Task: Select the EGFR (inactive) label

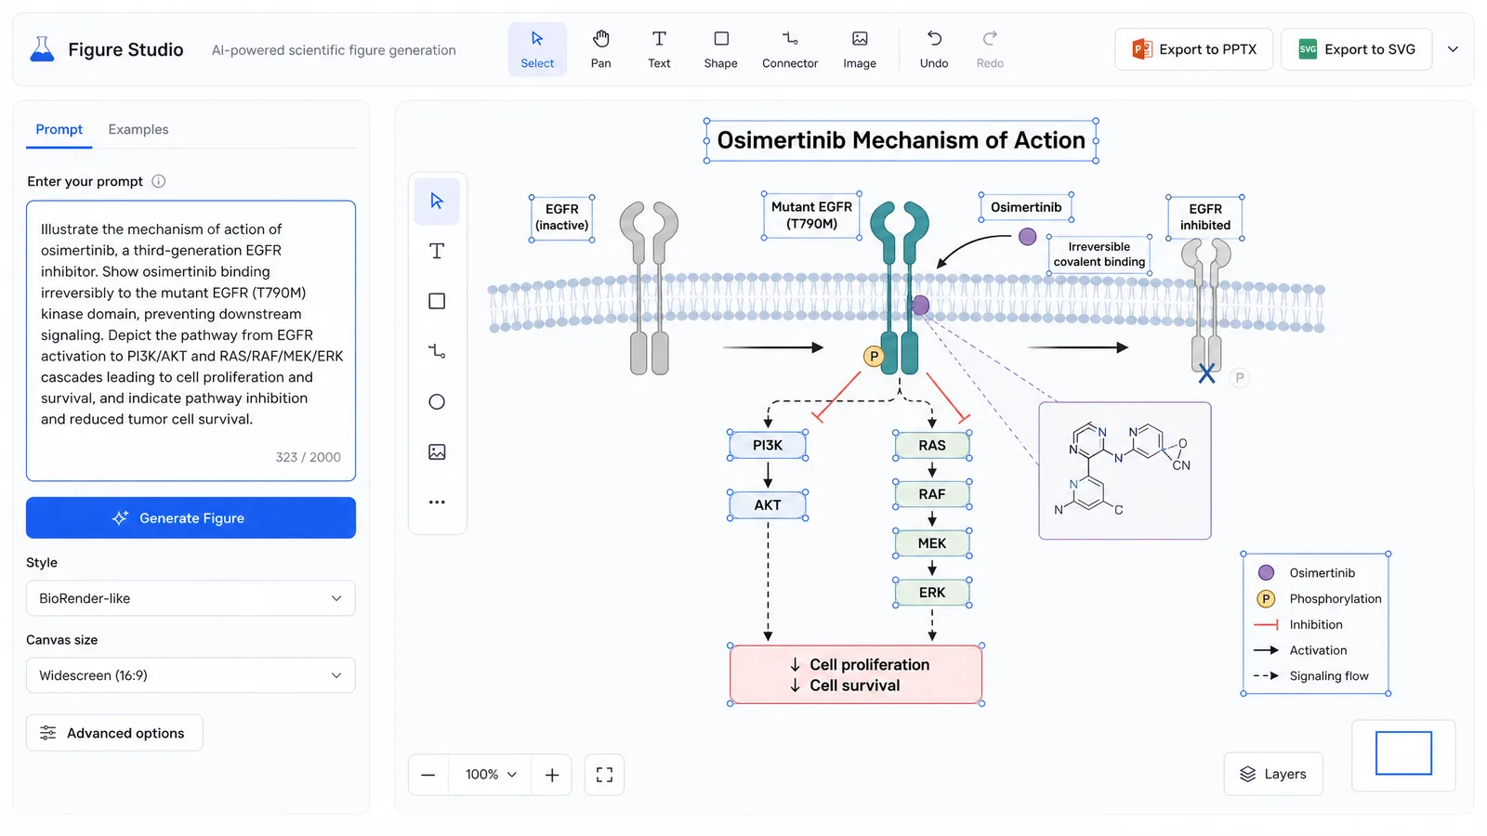Action: point(561,217)
